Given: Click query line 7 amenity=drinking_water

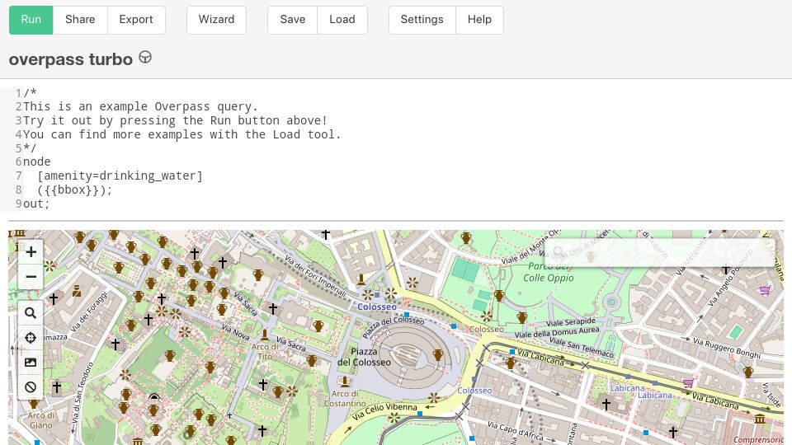Looking at the screenshot, I should tap(120, 176).
